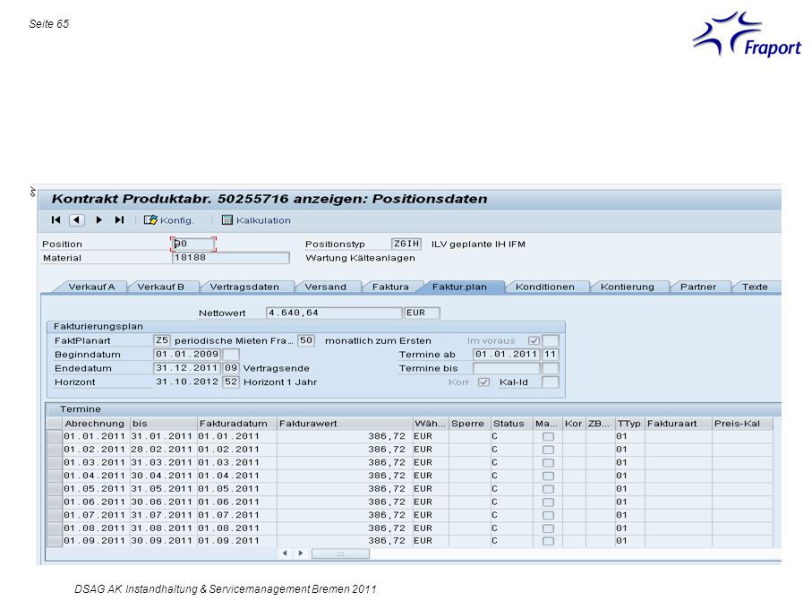Screen dimensions: 812x609
Task: Click the Abrechnung column header
Action: click(96, 424)
